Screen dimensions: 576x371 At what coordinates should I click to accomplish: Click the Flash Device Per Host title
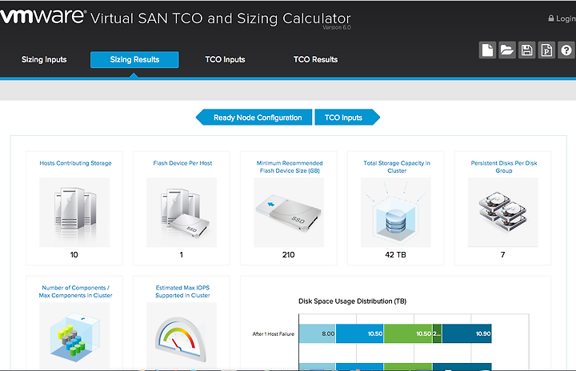182,163
